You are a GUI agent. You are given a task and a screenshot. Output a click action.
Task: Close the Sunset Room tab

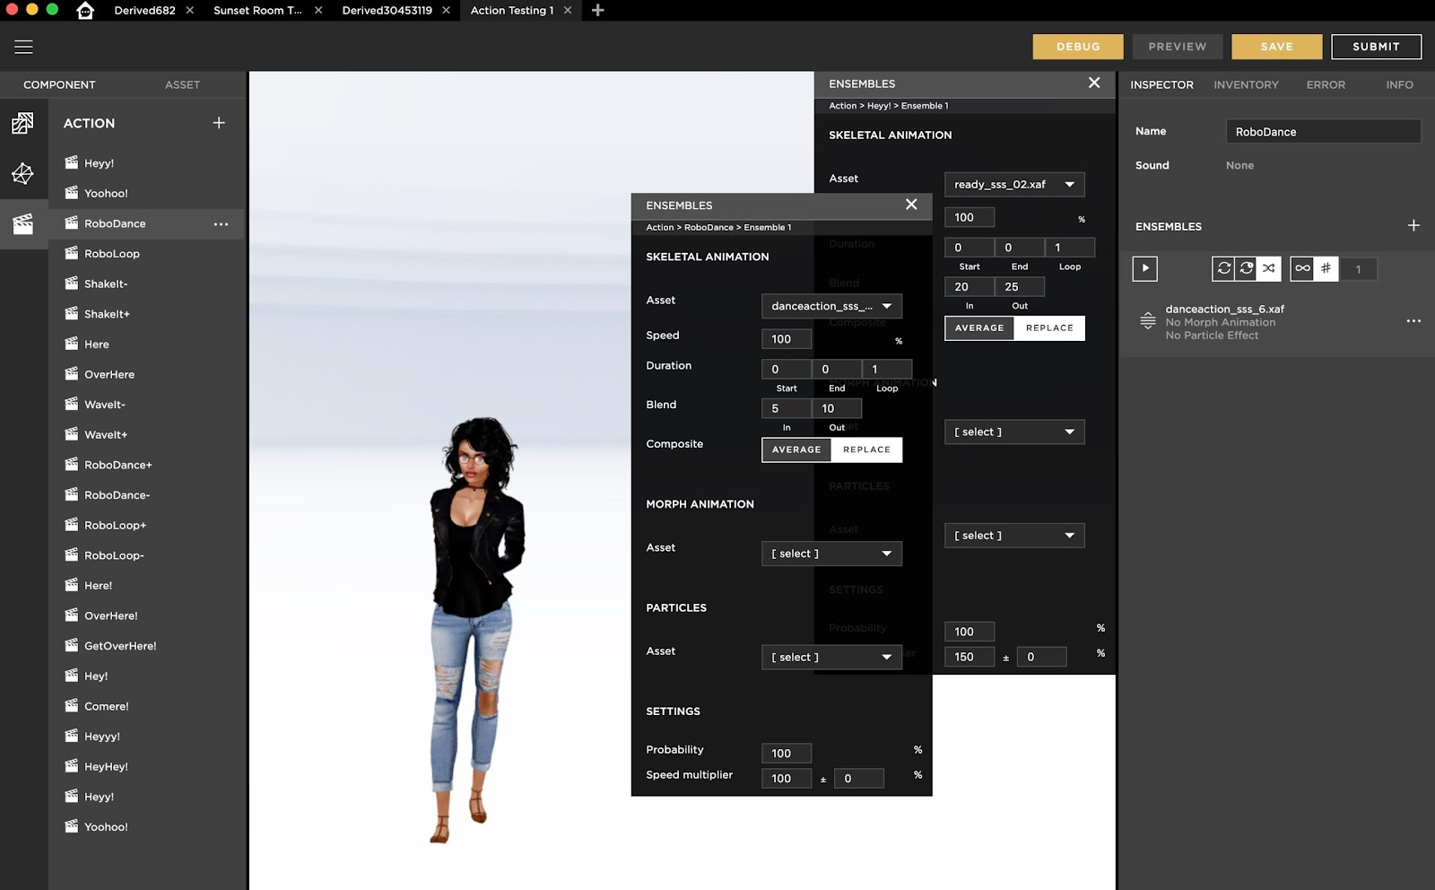pyautogui.click(x=318, y=11)
